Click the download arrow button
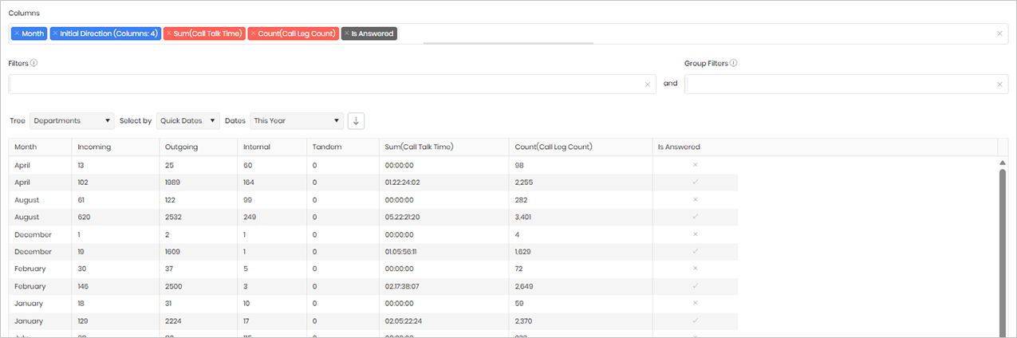The height and width of the screenshot is (338, 1017). (356, 120)
